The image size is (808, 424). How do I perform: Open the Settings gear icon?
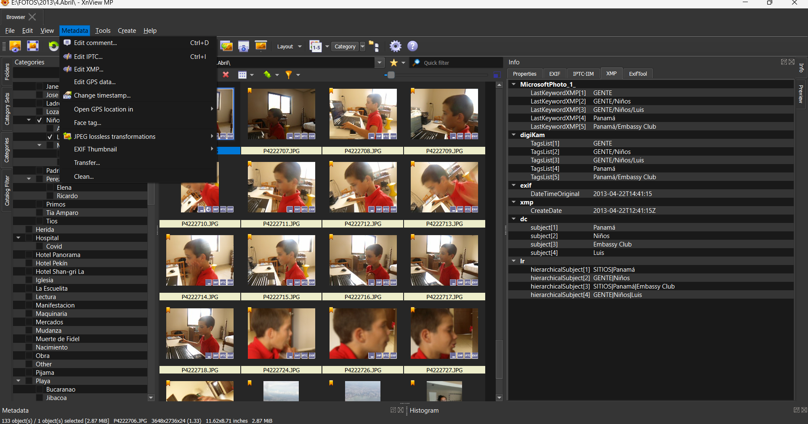pyautogui.click(x=395, y=46)
